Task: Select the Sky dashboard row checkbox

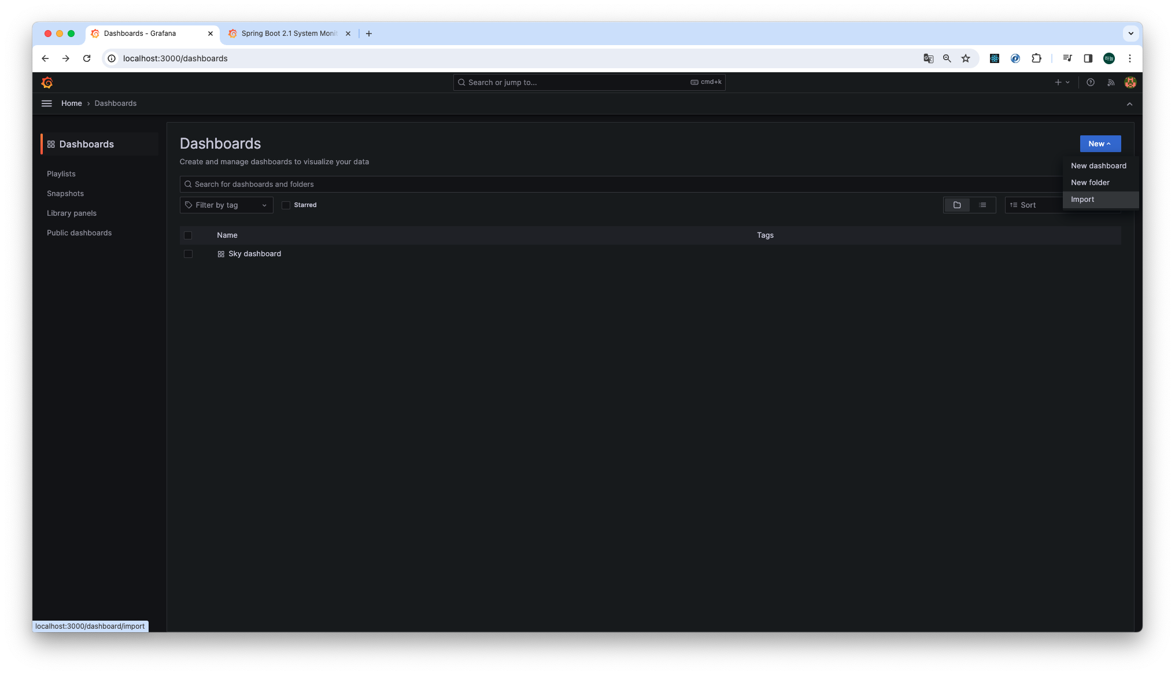Action: [188, 254]
